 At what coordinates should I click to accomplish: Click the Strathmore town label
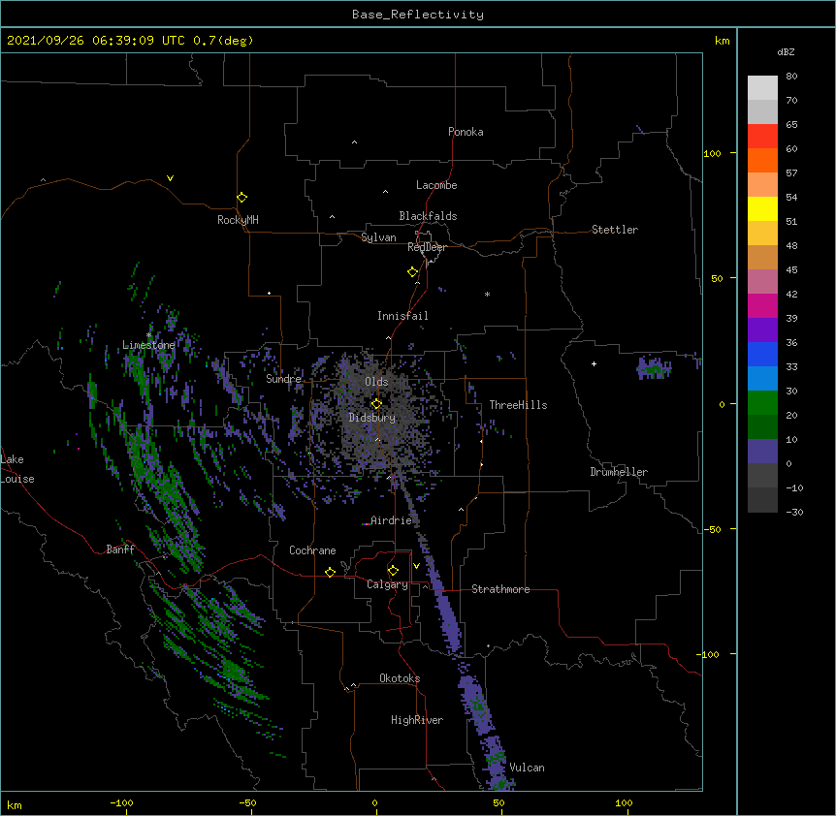coord(500,589)
